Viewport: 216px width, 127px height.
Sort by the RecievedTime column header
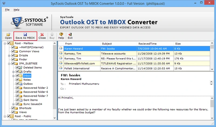tap(155, 44)
